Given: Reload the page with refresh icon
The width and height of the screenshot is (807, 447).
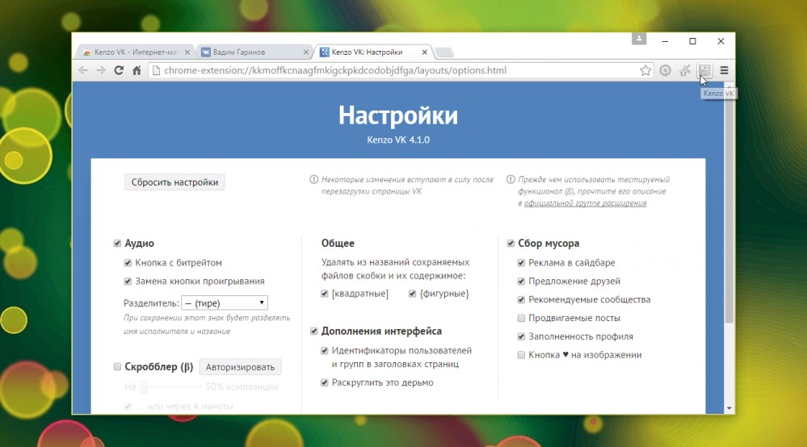Looking at the screenshot, I should pos(119,70).
